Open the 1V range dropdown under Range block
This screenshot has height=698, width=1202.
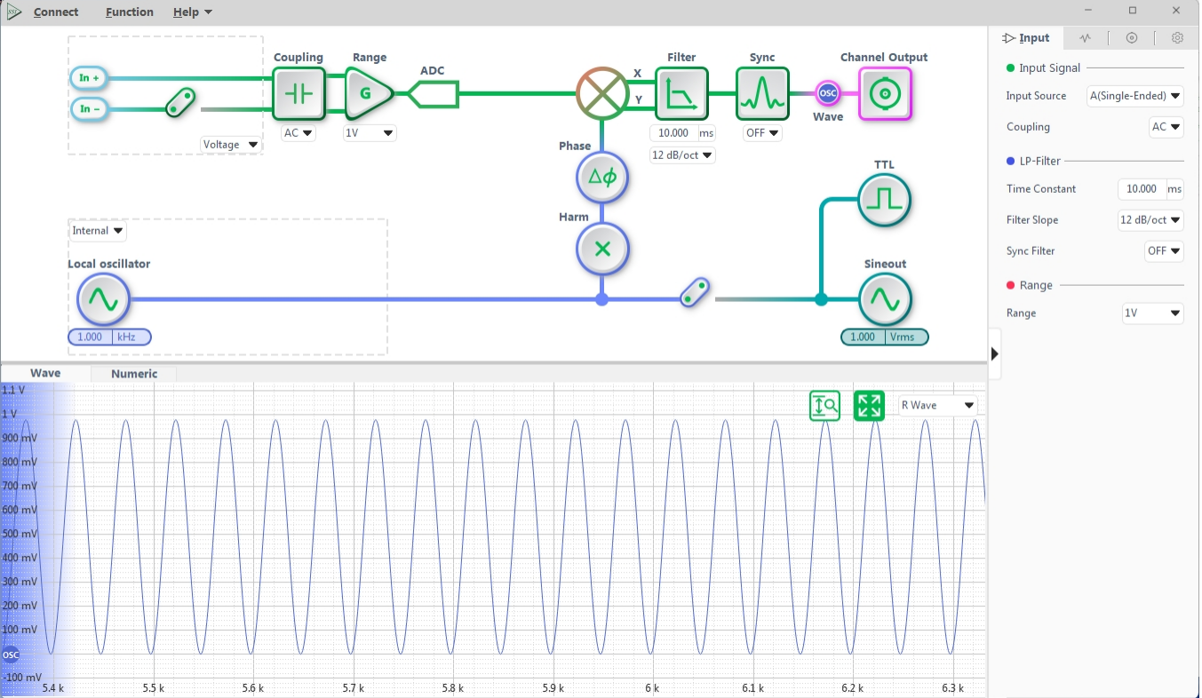point(370,133)
